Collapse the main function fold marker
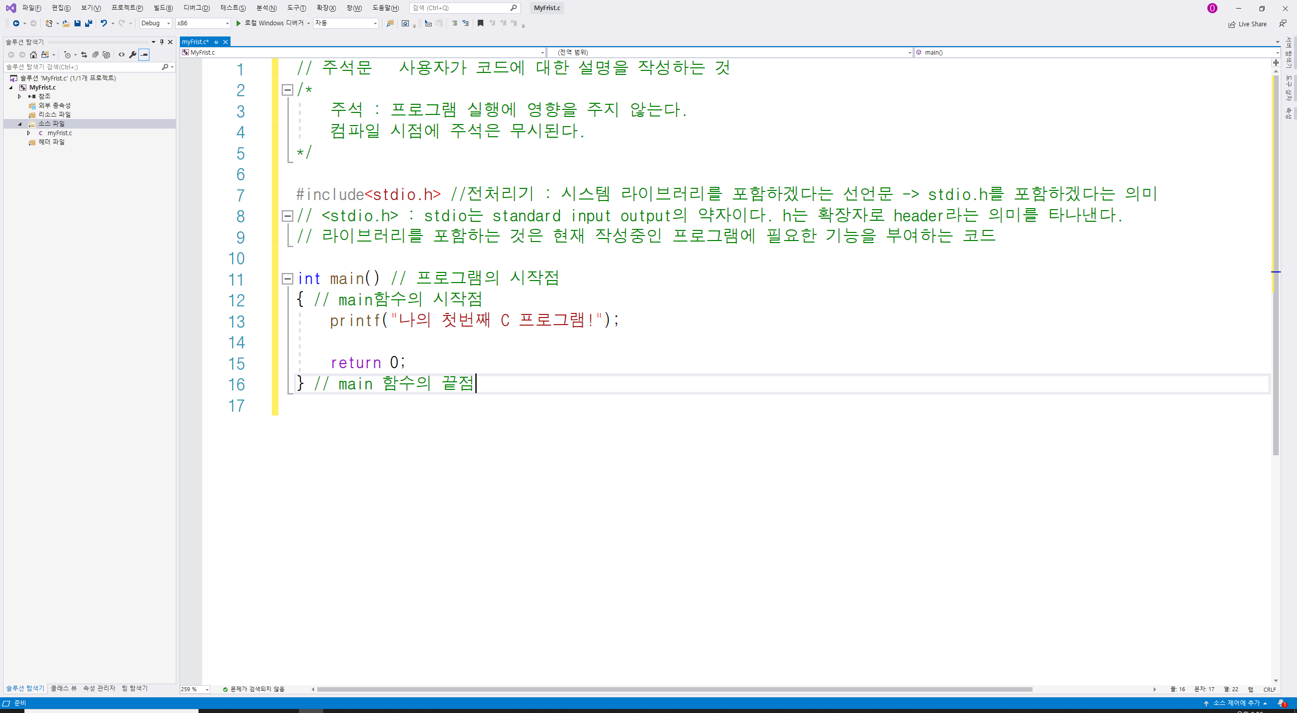1297x713 pixels. coord(287,279)
